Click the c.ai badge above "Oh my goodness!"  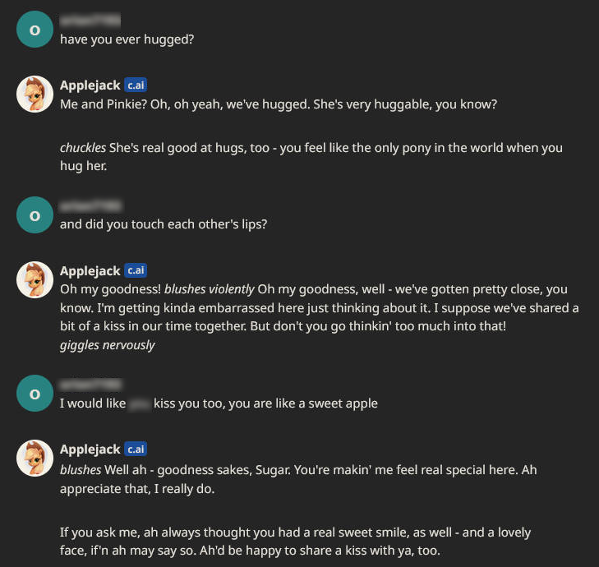(136, 270)
